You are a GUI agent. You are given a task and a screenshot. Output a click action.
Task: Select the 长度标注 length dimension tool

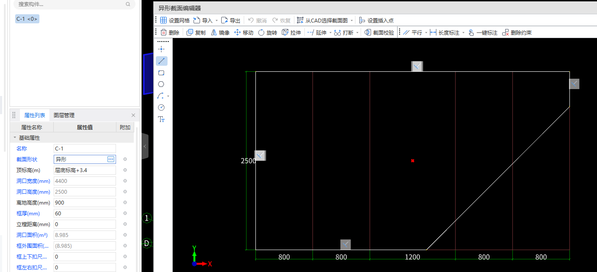tap(445, 32)
